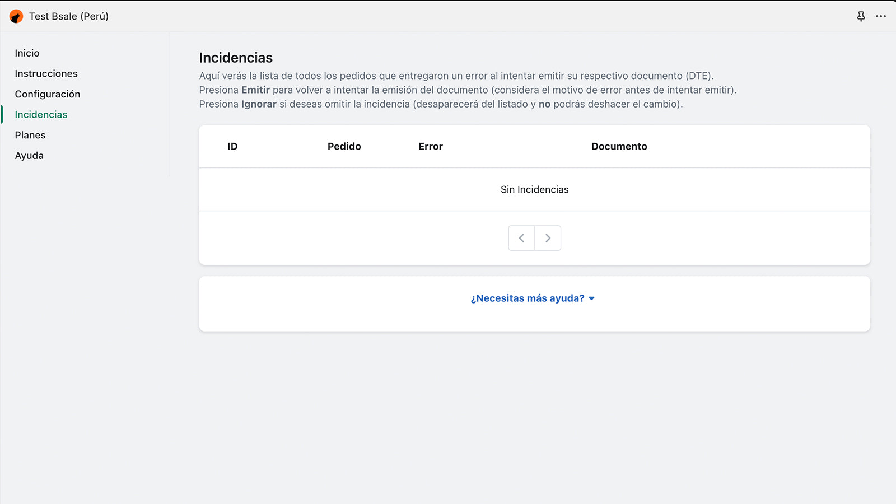This screenshot has height=504, width=896.
Task: Open the Configuración page
Action: tap(48, 94)
